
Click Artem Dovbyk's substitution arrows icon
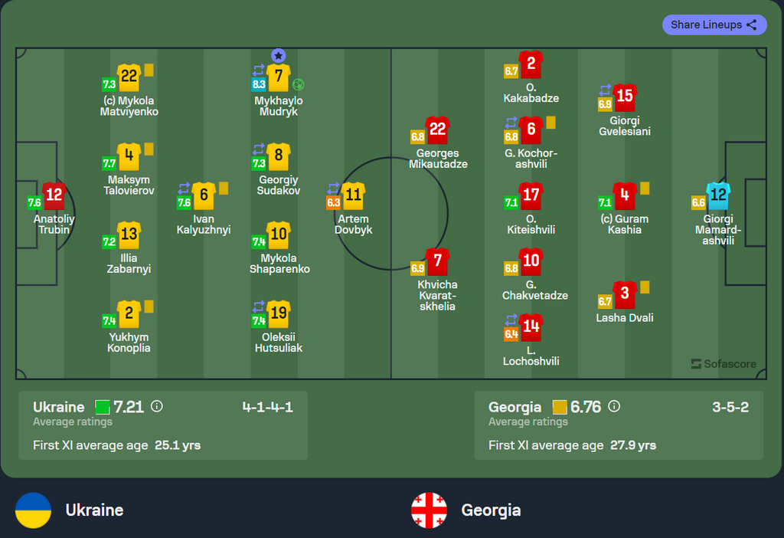point(334,189)
